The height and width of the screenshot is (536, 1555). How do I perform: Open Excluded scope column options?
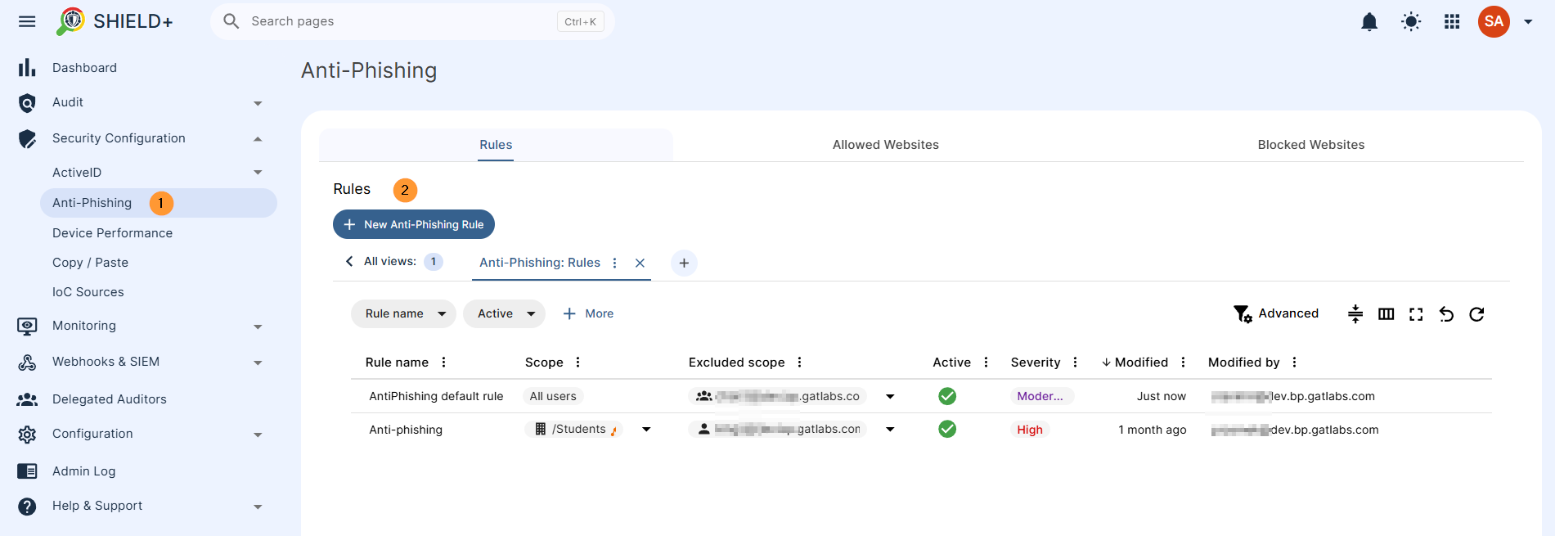[799, 363]
